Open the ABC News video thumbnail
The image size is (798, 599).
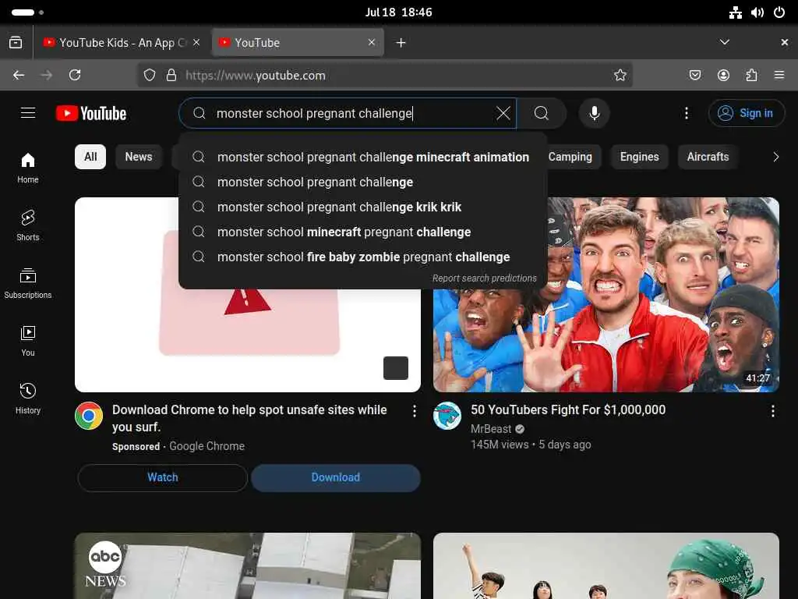pos(248,566)
